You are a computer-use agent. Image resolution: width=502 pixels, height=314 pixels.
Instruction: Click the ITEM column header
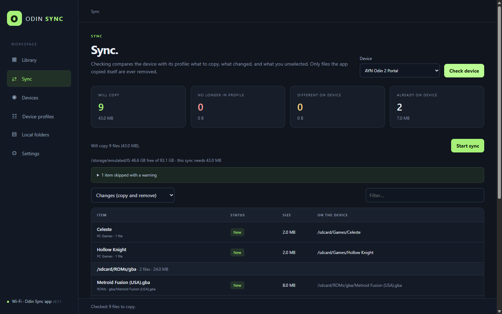(x=101, y=215)
